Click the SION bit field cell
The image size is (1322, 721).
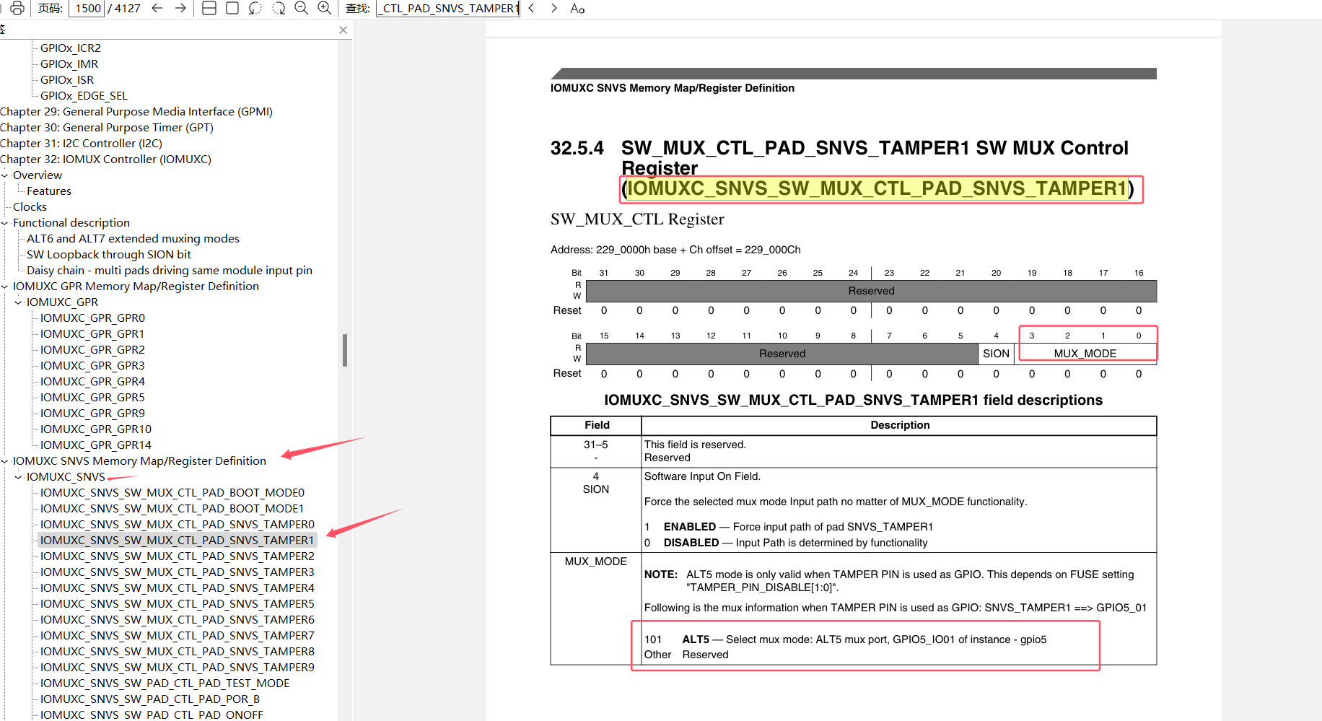pos(996,354)
